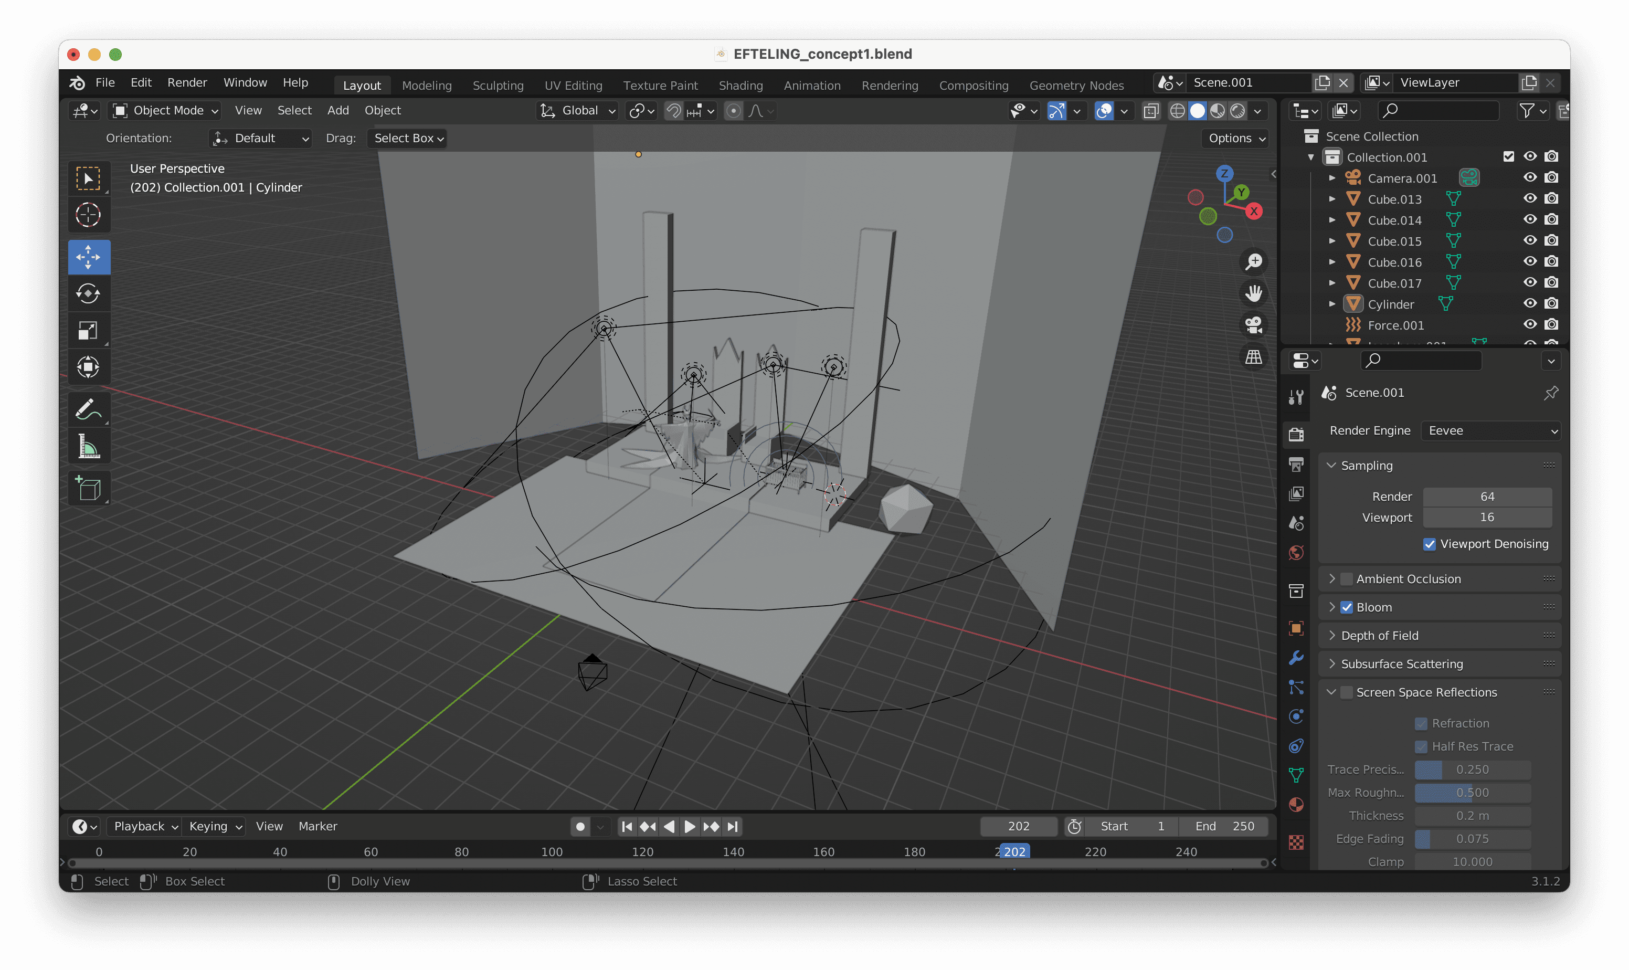
Task: Activate the Annotate pencil tool
Action: pyautogui.click(x=88, y=410)
